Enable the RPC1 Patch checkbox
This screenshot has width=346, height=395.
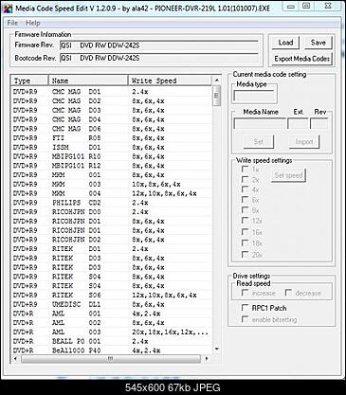245,308
